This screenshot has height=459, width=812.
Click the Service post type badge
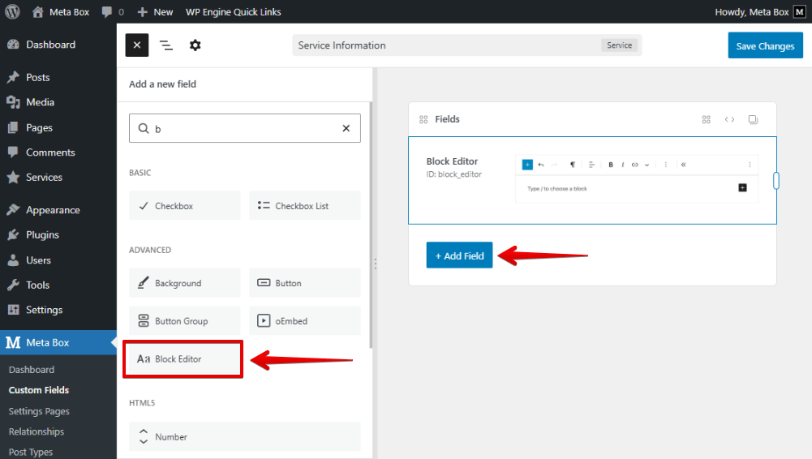(620, 45)
